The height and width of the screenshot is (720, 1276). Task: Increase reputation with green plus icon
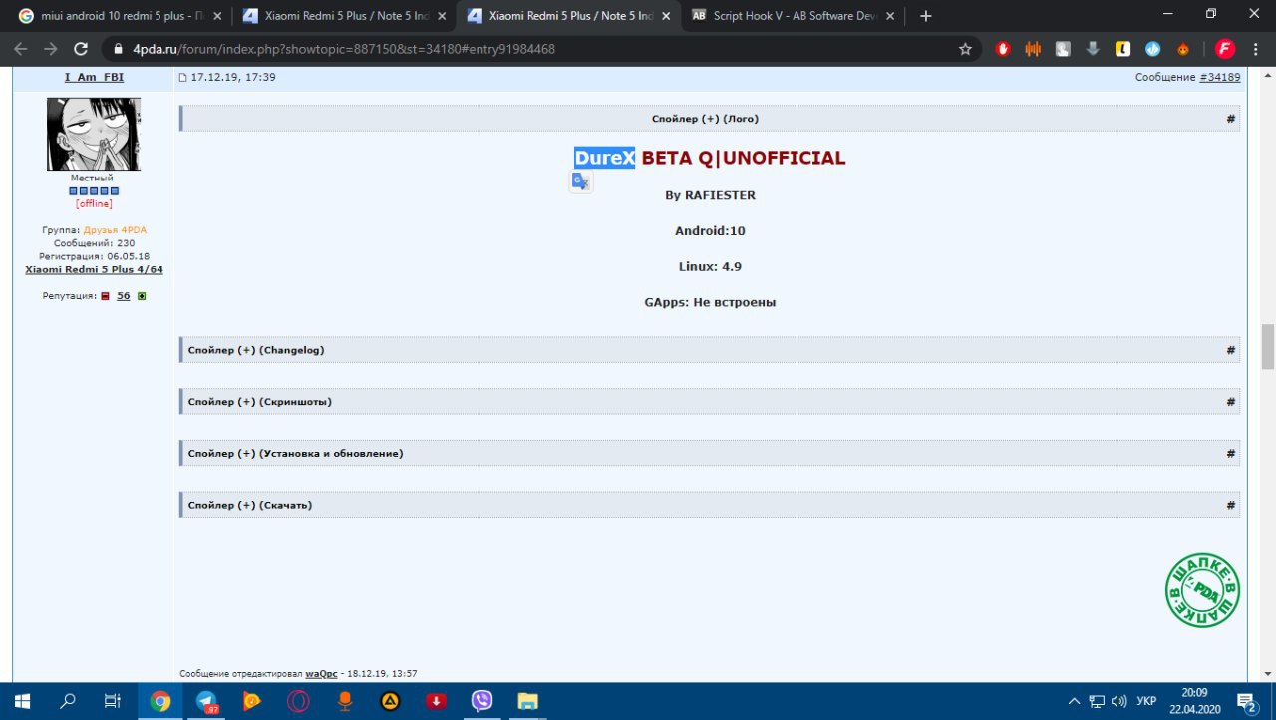[142, 296]
